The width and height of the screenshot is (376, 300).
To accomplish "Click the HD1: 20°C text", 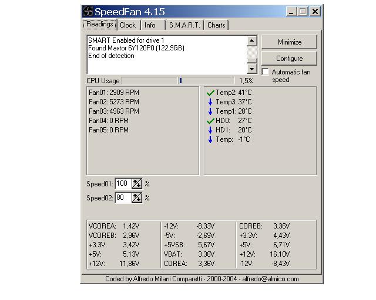I will 234,130.
